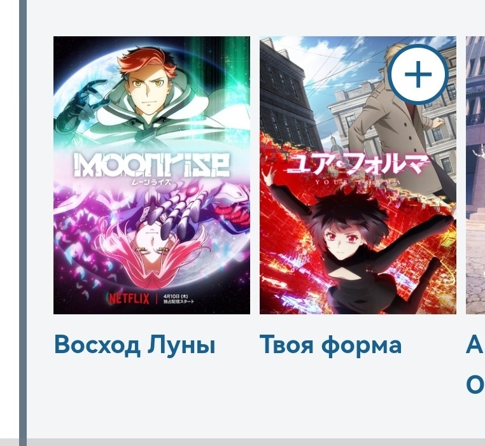Screen dimensions: 485x446
Task: Add Твоя форма to list via plus icon
Action: pos(418,74)
